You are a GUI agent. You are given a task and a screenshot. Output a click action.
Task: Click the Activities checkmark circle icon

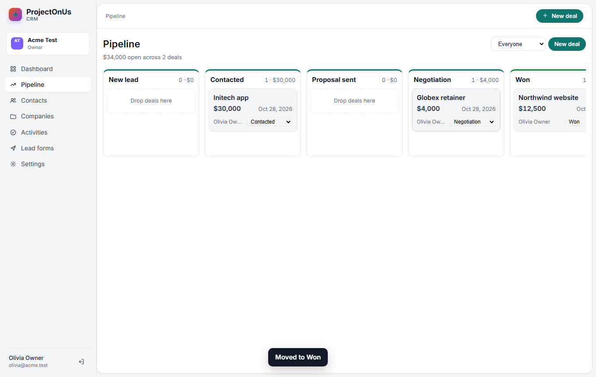[13, 132]
